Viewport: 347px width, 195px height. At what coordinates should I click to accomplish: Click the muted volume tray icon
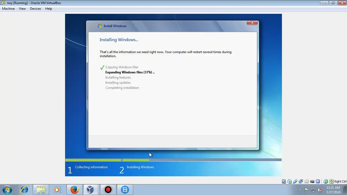point(320,190)
